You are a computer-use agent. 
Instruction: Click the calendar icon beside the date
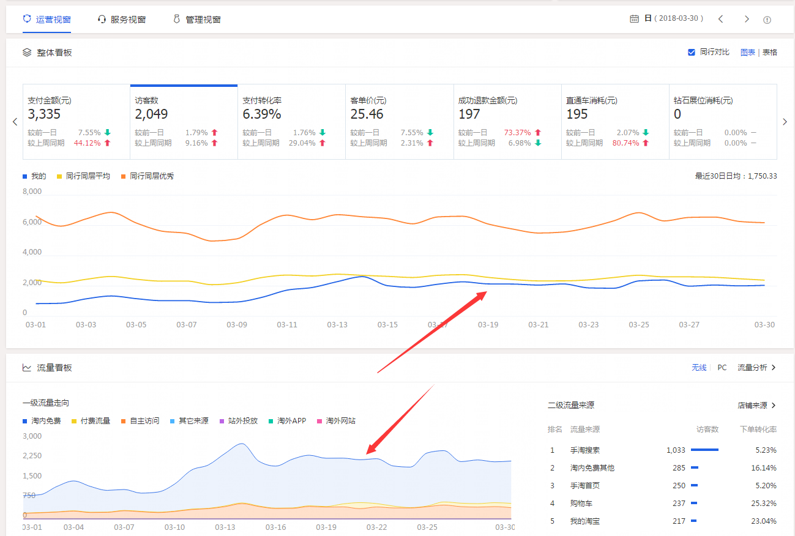click(x=634, y=19)
